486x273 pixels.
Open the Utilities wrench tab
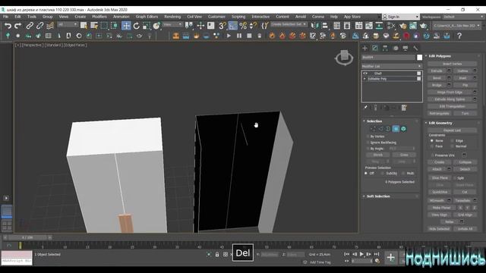click(x=415, y=48)
